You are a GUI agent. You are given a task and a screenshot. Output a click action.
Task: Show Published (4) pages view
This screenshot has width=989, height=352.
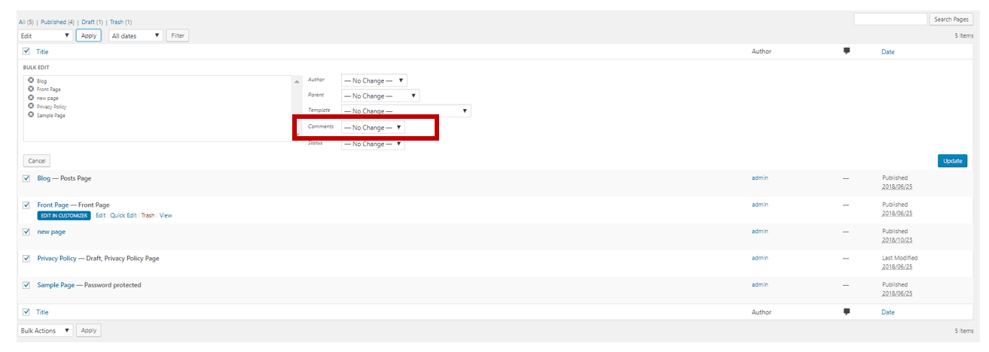pos(57,23)
